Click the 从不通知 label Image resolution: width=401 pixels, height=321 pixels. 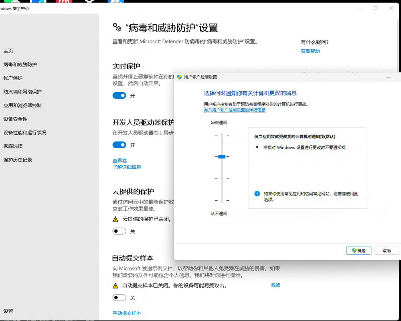(219, 214)
